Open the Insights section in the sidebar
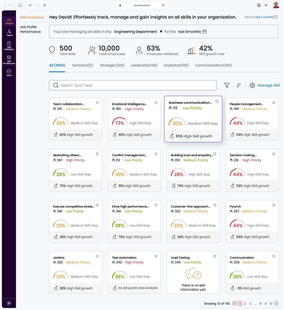 coord(9,21)
